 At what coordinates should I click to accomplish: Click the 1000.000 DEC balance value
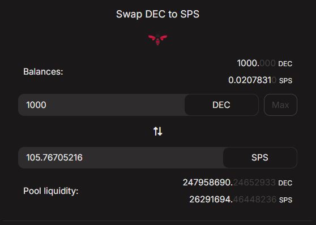point(256,63)
